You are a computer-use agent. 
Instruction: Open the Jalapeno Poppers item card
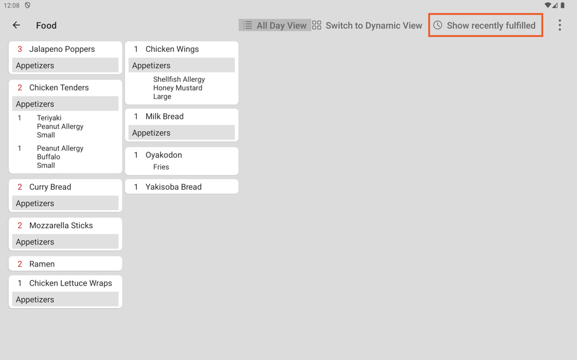(65, 50)
